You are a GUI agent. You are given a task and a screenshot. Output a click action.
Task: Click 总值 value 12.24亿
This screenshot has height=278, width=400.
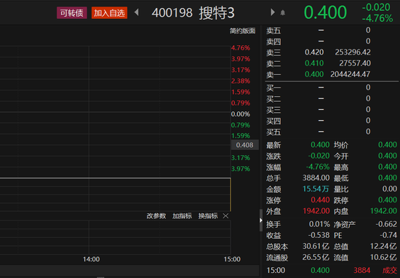(x=383, y=247)
